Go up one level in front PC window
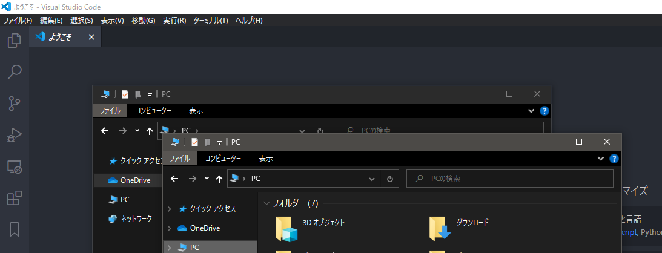Viewport: 662px width, 253px height. point(219,179)
